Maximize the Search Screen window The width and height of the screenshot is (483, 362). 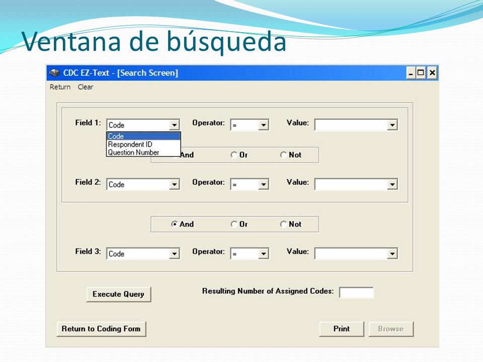pos(421,73)
